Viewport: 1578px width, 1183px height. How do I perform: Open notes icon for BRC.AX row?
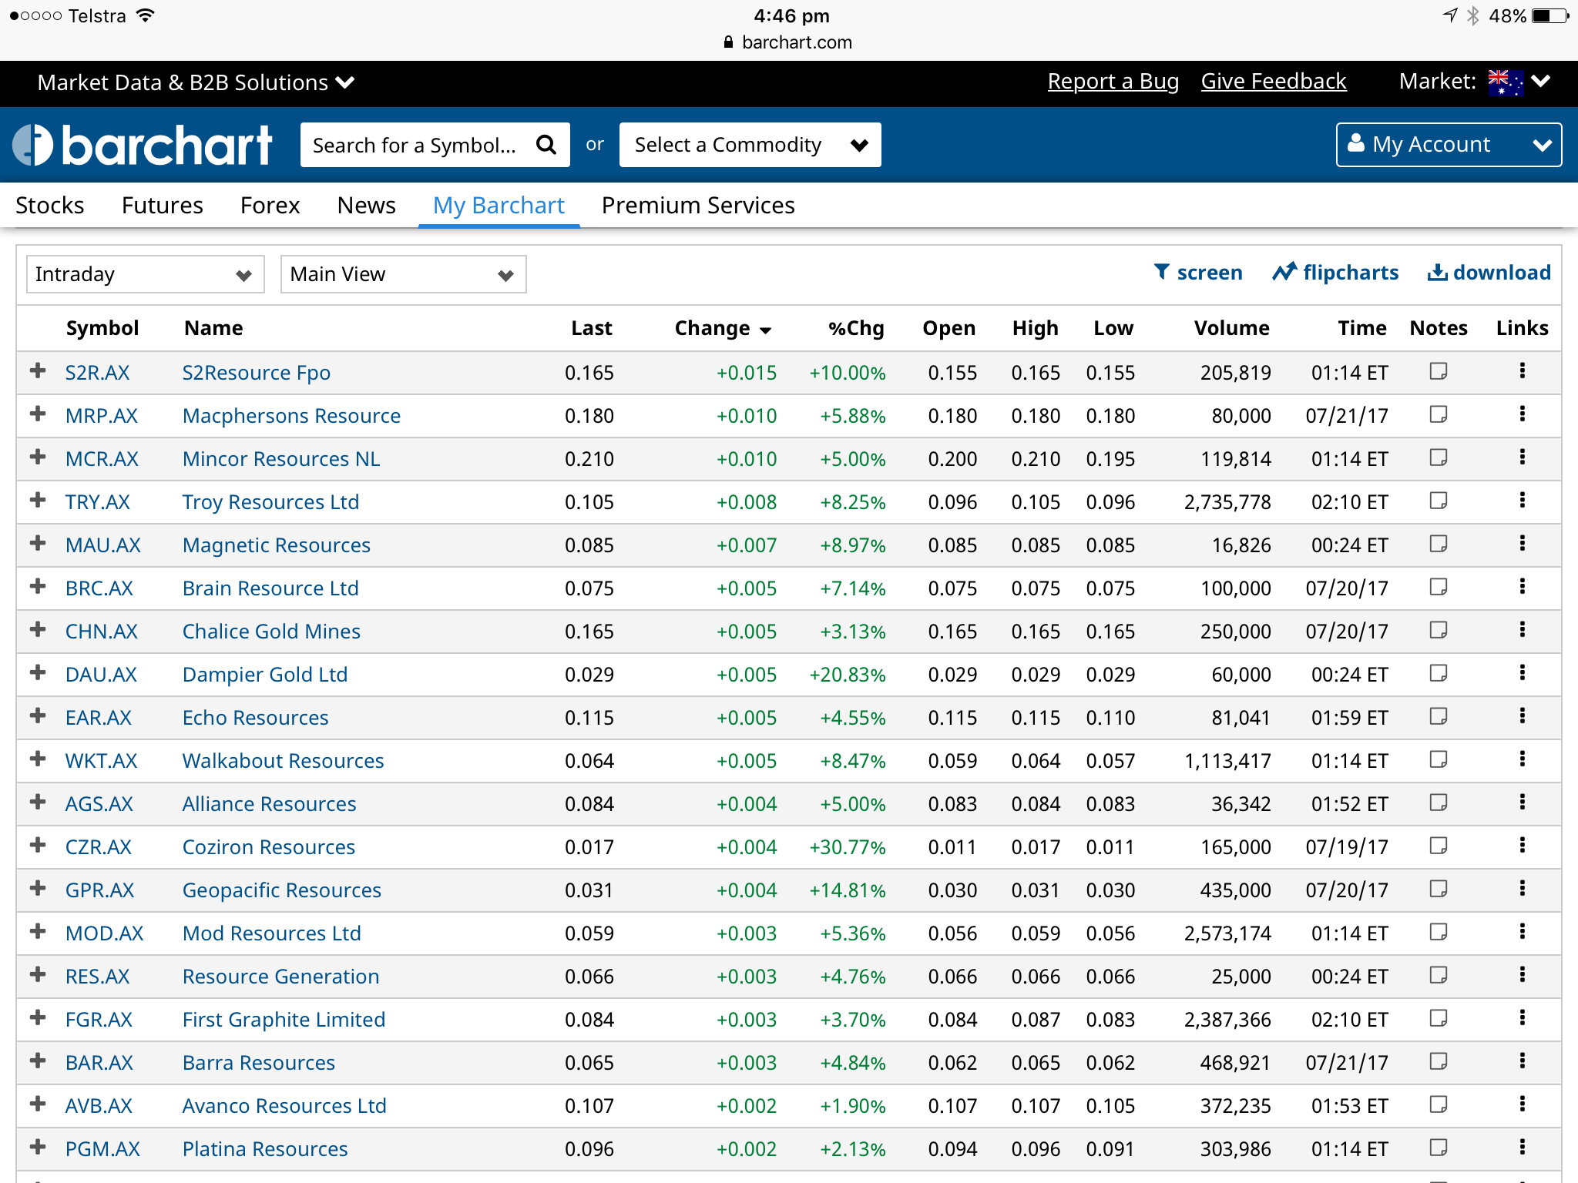[1438, 588]
